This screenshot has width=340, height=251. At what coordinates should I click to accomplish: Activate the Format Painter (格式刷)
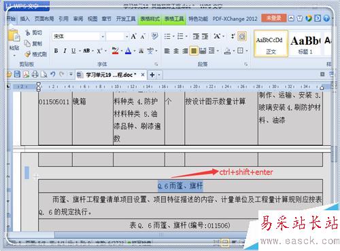(x=36, y=54)
